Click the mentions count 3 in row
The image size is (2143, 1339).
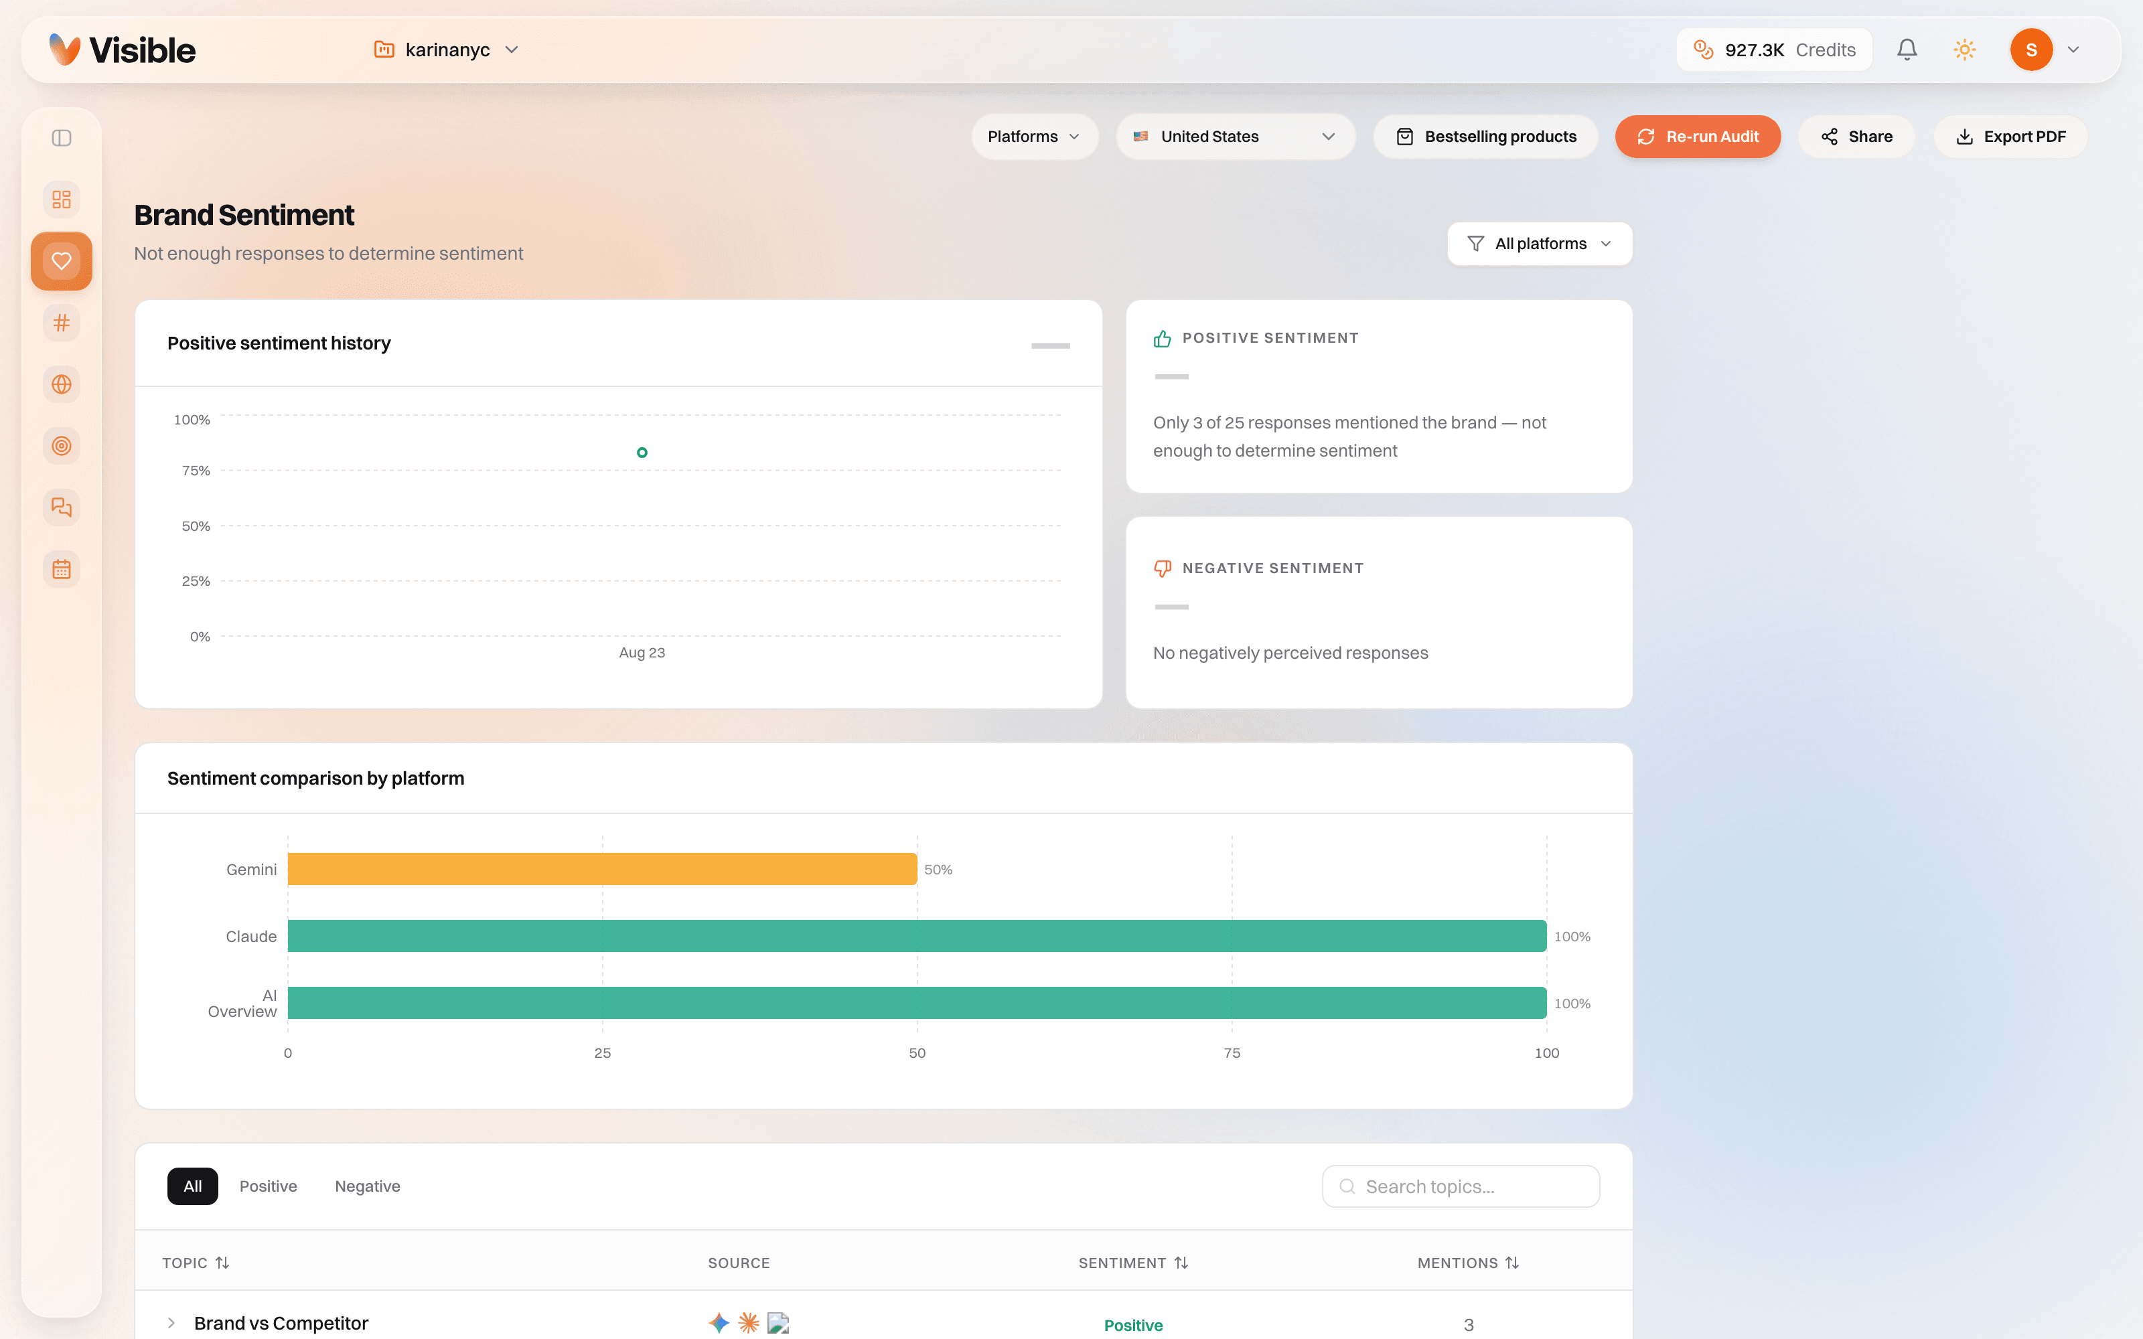(1468, 1325)
